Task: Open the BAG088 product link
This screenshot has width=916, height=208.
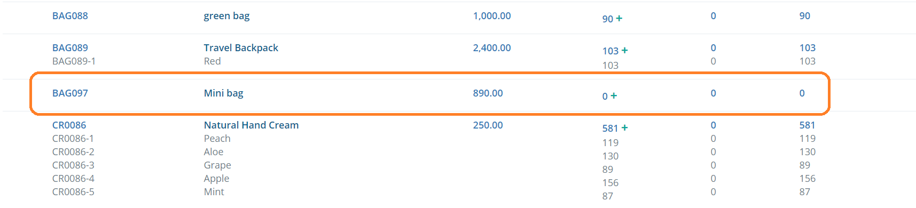Action: pyautogui.click(x=70, y=16)
